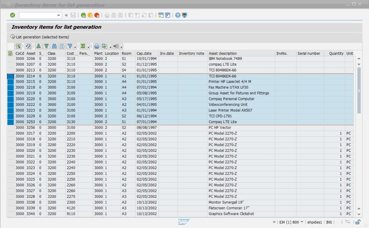Viewport: 369px width, 228px height.
Task: Click the Details magnifier icon in grid toolbar
Action: 18,46
